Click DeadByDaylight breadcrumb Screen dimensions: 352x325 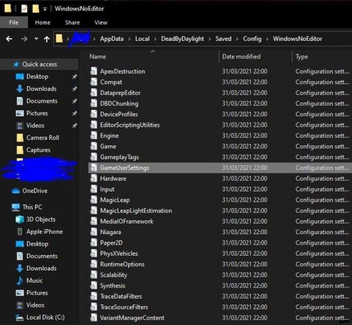tap(183, 39)
